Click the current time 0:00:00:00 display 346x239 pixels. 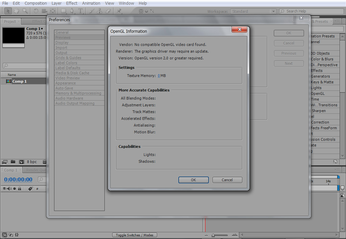[x=18, y=180]
